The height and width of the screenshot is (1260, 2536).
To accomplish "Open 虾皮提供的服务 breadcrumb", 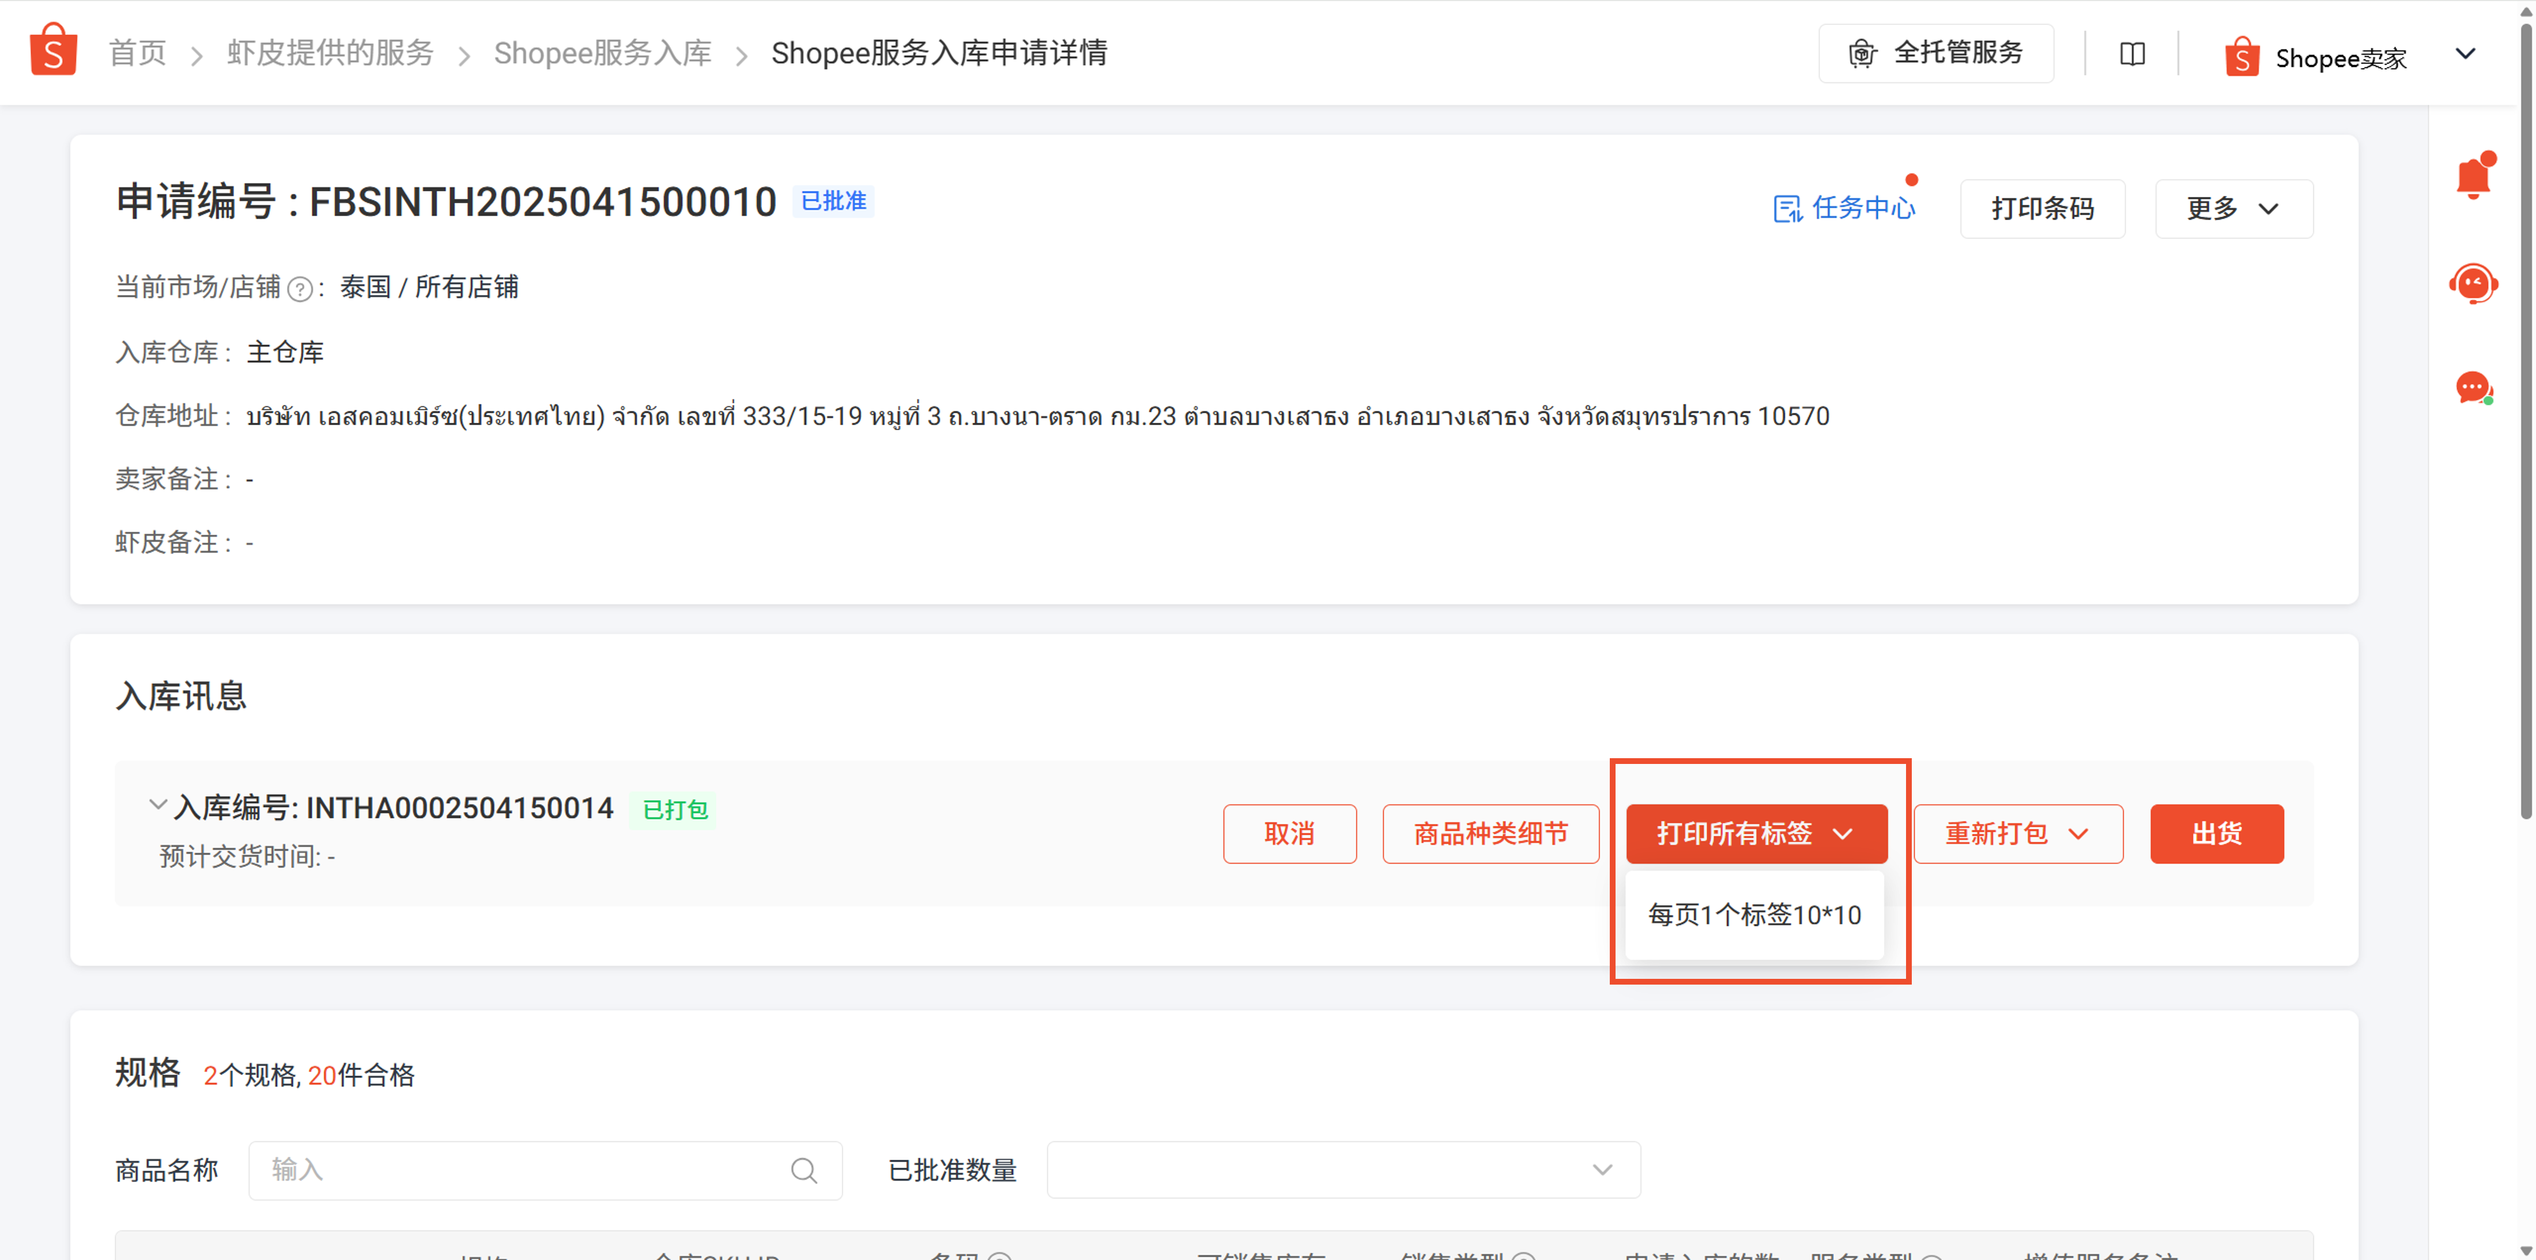I will coord(330,52).
